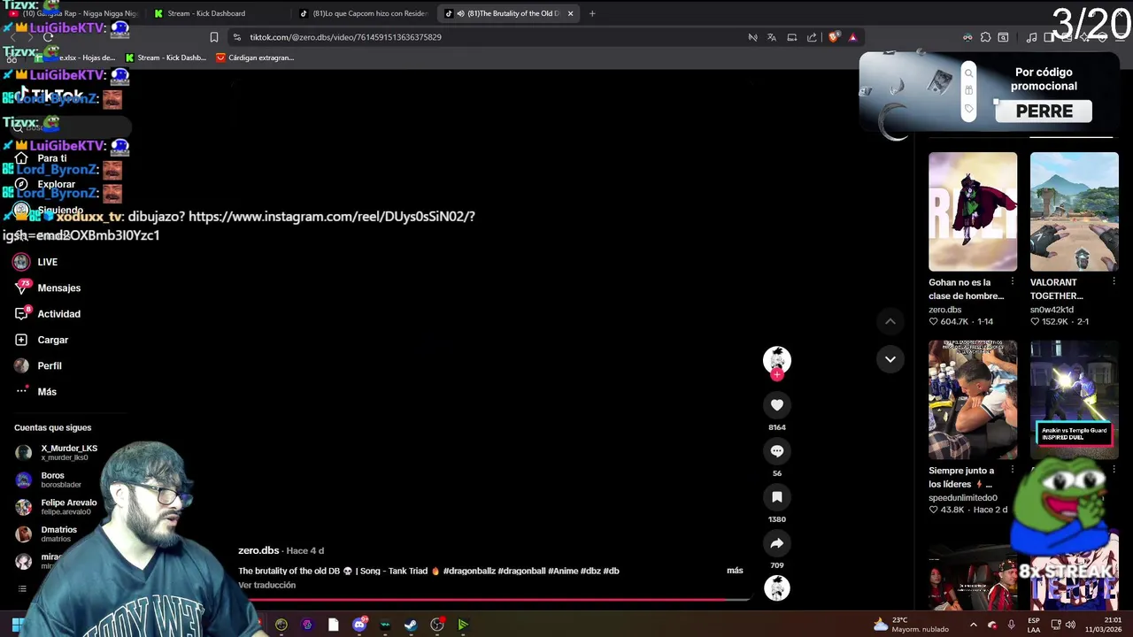Go to previous video with up chevron
The height and width of the screenshot is (637, 1133).
click(890, 322)
